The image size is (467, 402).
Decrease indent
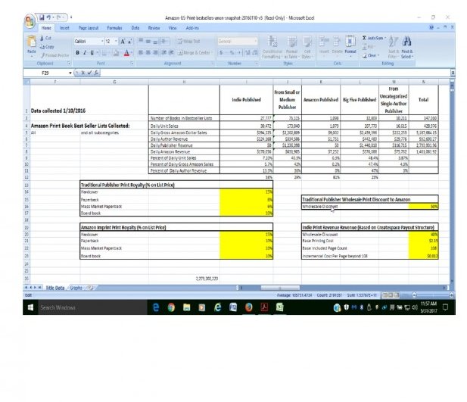pyautogui.click(x=163, y=53)
